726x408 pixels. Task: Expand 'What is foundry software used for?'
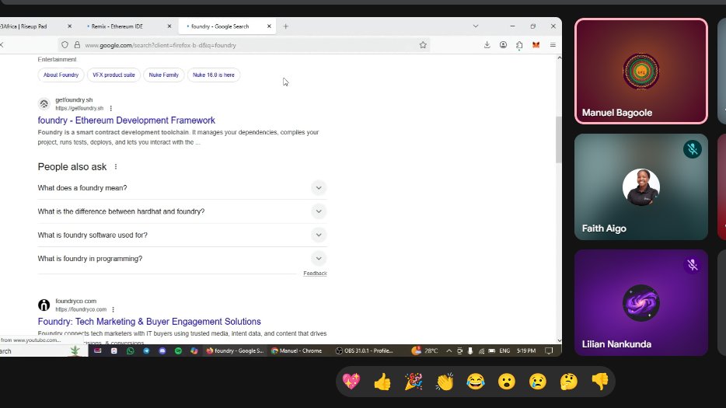[183, 235]
